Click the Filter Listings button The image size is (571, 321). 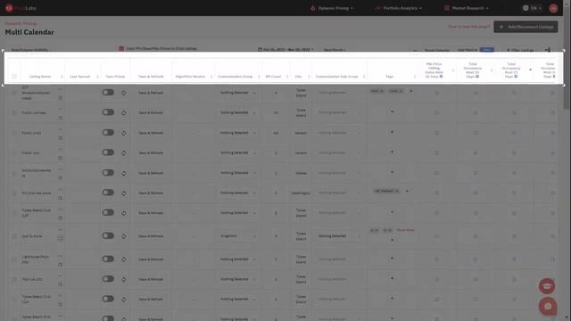pyautogui.click(x=520, y=50)
